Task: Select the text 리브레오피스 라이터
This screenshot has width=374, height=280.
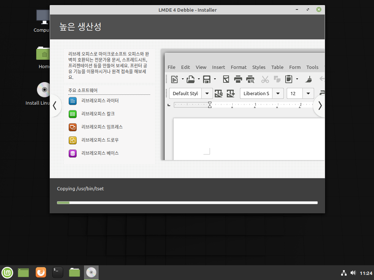Action: pyautogui.click(x=100, y=101)
